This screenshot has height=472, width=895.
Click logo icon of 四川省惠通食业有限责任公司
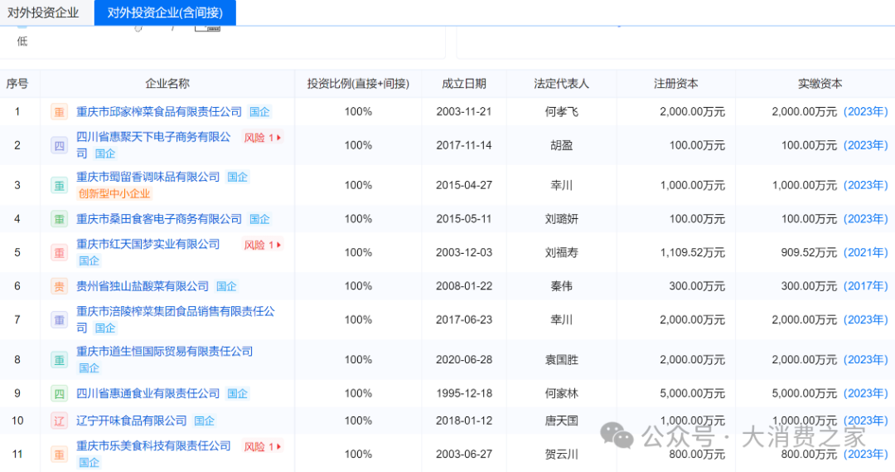[59, 393]
